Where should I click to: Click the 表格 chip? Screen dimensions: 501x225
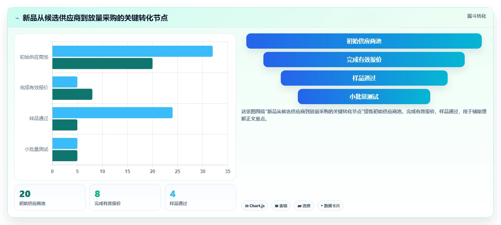click(x=281, y=206)
